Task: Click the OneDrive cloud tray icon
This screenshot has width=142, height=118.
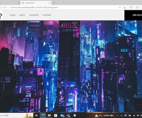Action: [x=121, y=116]
